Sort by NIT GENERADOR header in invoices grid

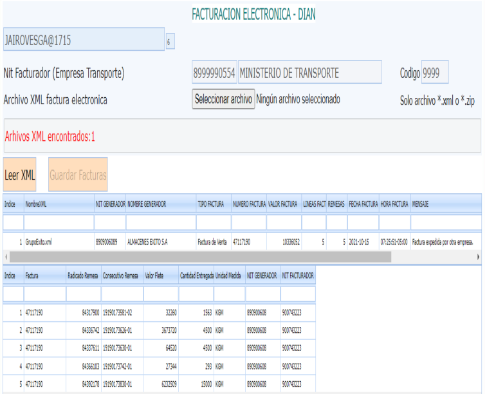(x=110, y=204)
